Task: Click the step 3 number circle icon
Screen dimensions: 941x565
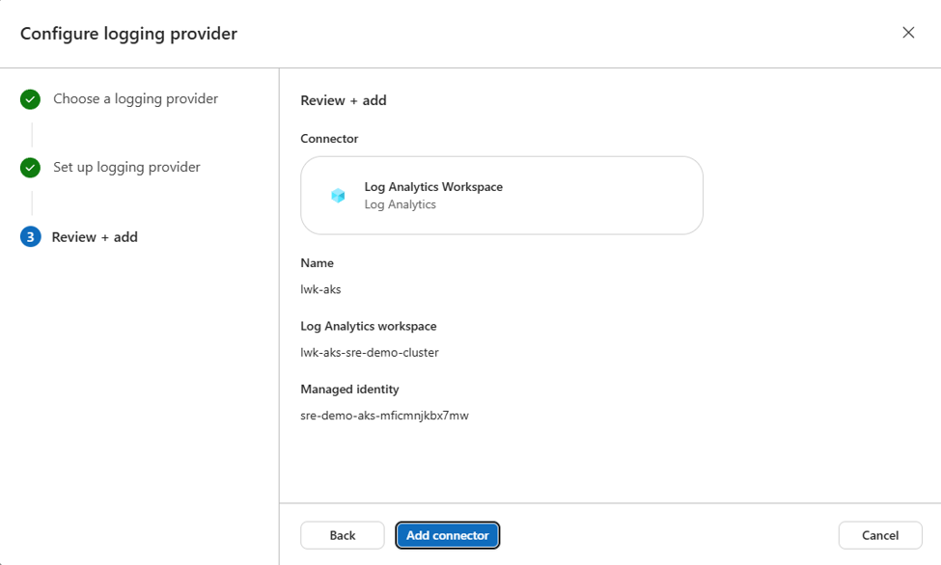Action: click(30, 237)
